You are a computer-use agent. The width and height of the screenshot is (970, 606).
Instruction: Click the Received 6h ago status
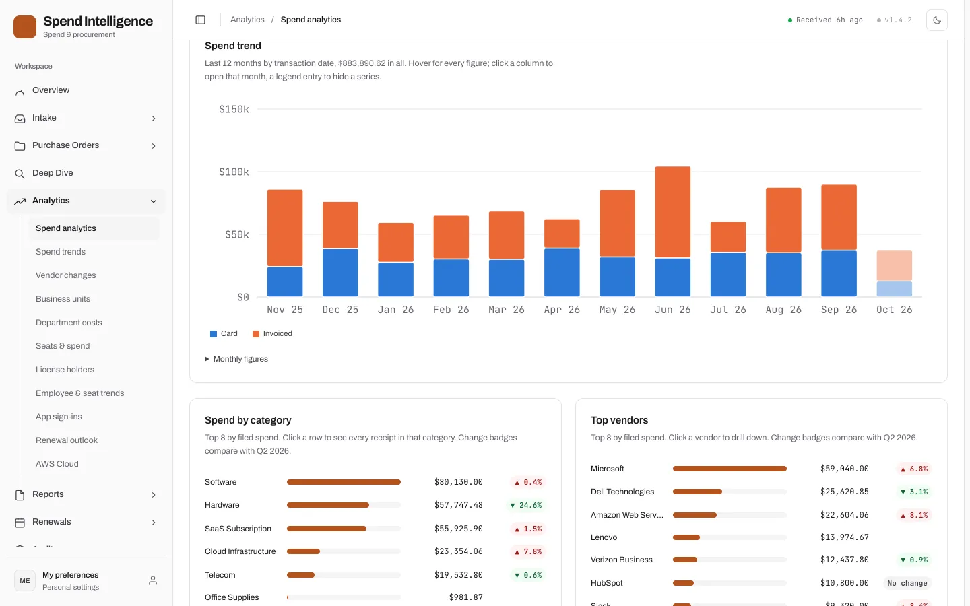pos(825,20)
